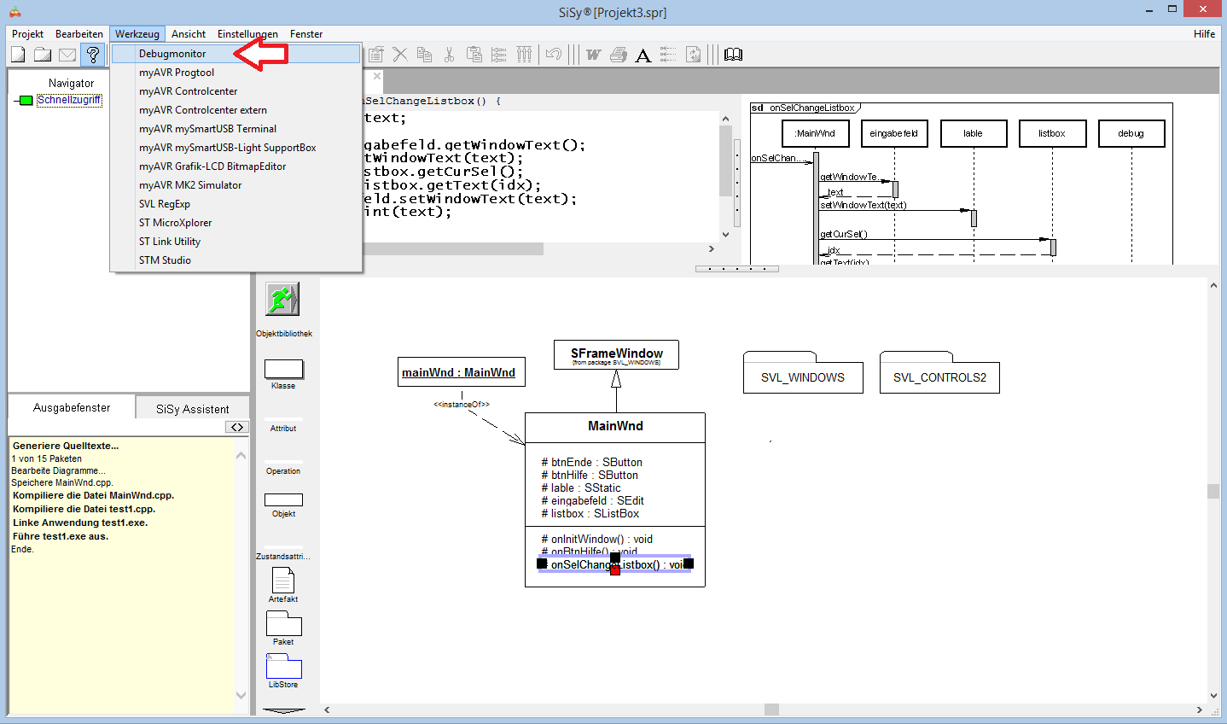Click the diagram's vertical scrollbar thumb
Viewport: 1227px width, 724px height.
pos(1213,491)
